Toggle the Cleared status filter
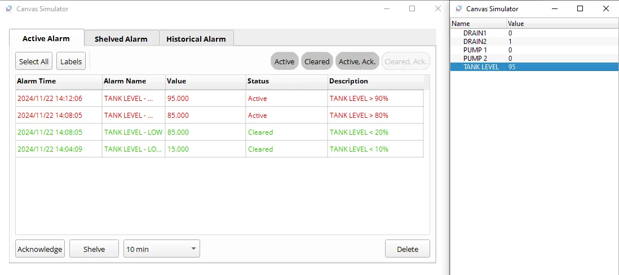 (317, 61)
